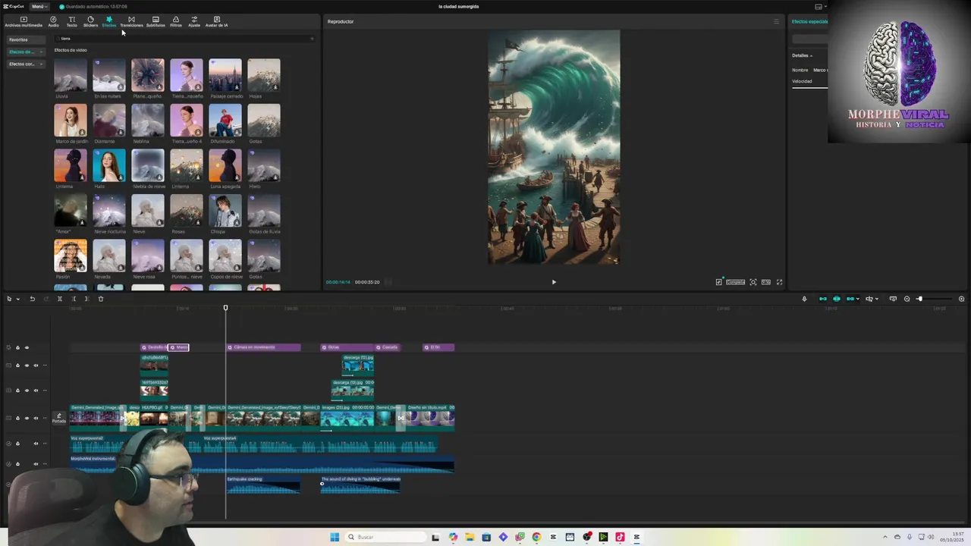Open the preview axis dropdown
Image resolution: width=971 pixels, height=546 pixels.
(x=876, y=299)
